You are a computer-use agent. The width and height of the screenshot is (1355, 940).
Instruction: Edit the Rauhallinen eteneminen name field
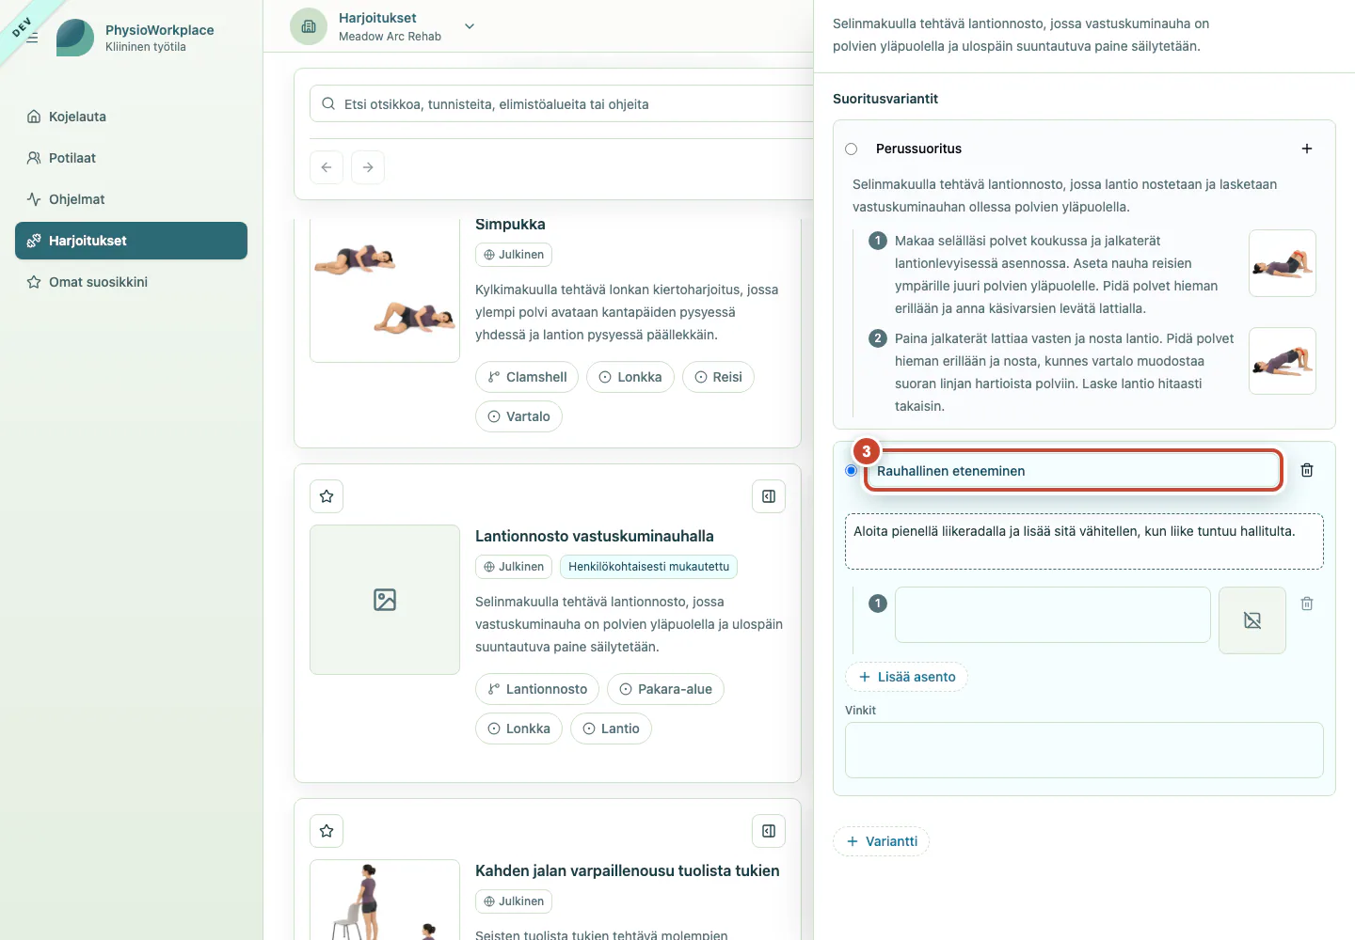point(1074,471)
